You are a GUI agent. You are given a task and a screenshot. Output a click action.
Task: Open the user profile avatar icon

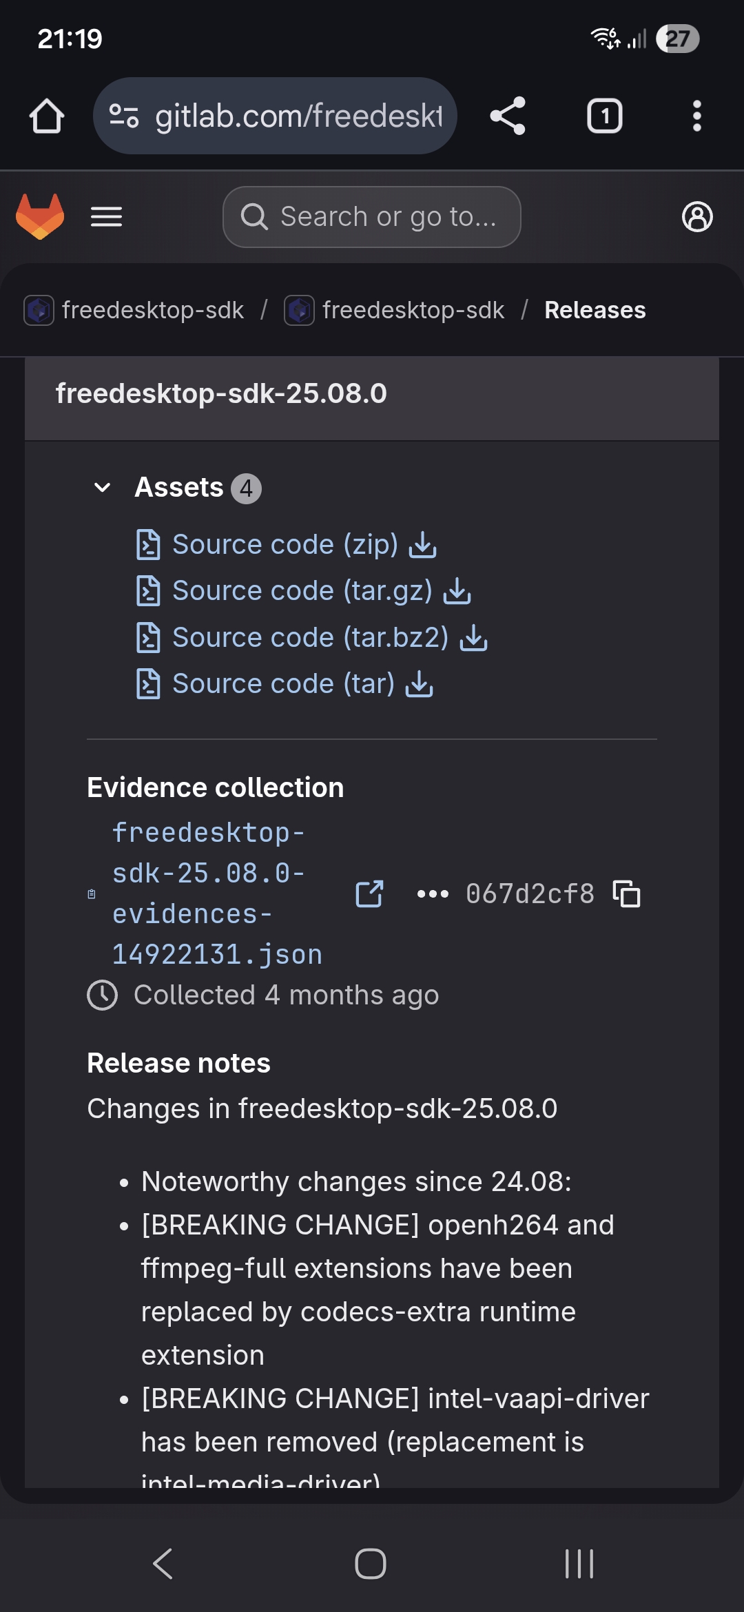coord(697,217)
